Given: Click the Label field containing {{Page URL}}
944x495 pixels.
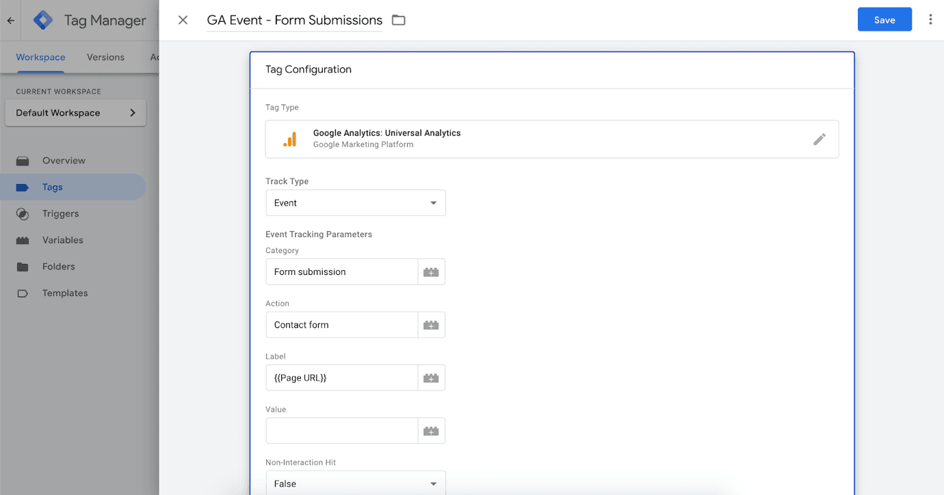Looking at the screenshot, I should pos(342,378).
